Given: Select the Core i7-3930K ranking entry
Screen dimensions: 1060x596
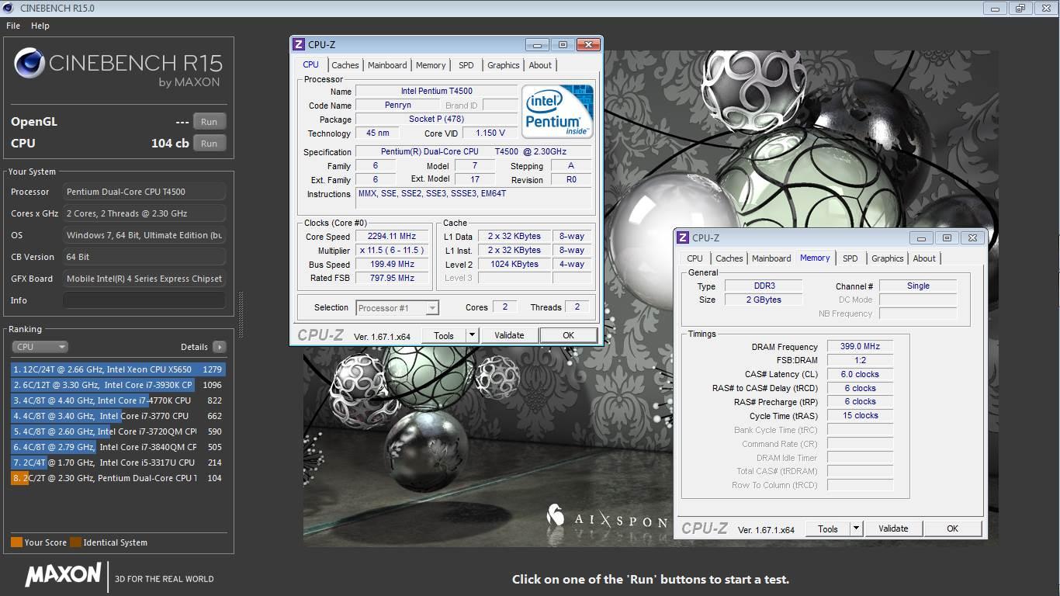Looking at the screenshot, I should click(x=118, y=385).
